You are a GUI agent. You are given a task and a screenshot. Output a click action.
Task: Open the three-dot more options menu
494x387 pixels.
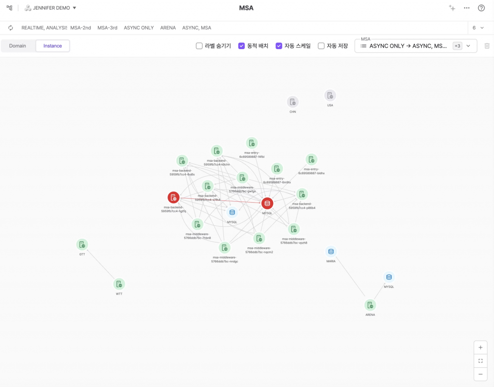point(467,8)
